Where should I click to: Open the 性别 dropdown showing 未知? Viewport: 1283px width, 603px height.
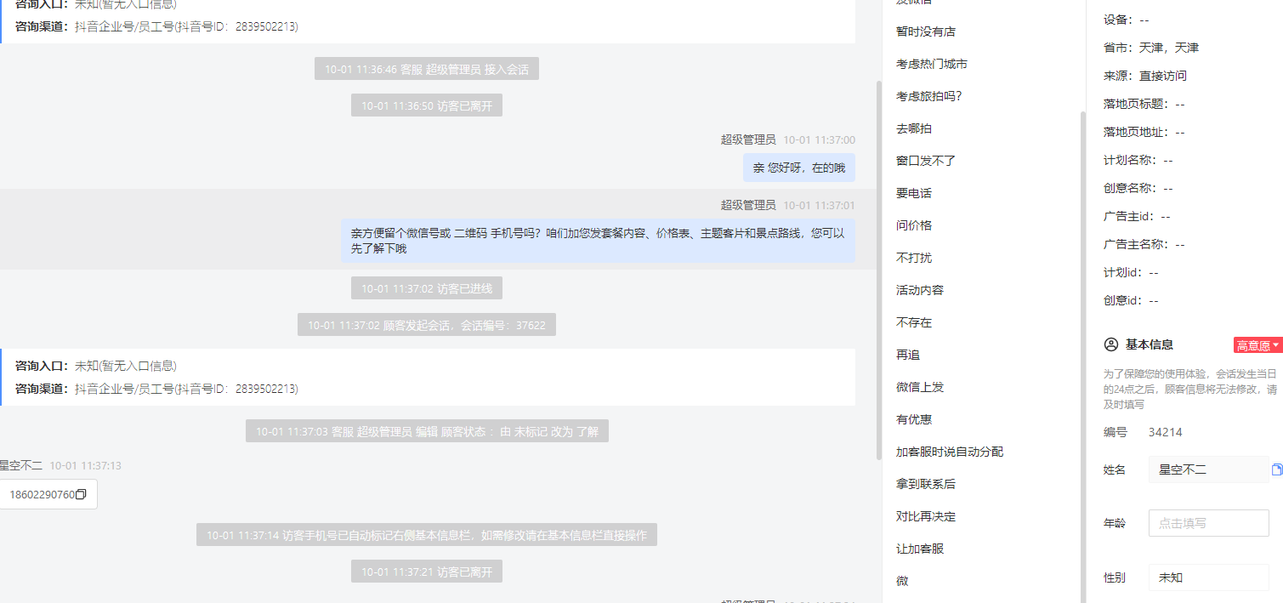[x=1209, y=577]
